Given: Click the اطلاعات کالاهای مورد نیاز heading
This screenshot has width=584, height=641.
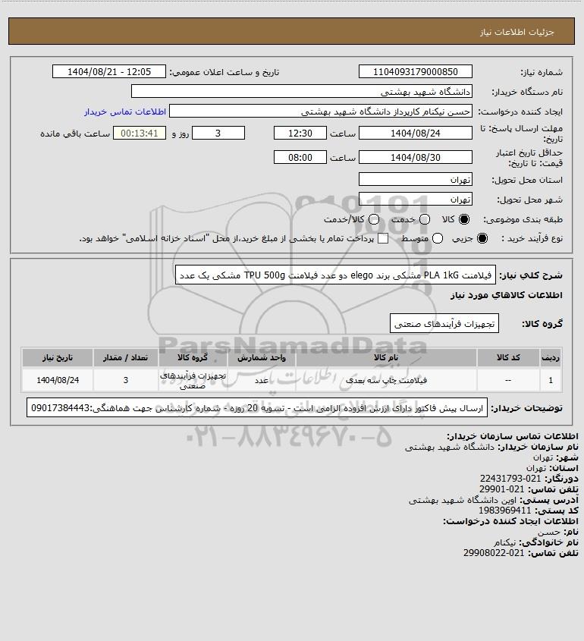Looking at the screenshot, I should point(507,295).
